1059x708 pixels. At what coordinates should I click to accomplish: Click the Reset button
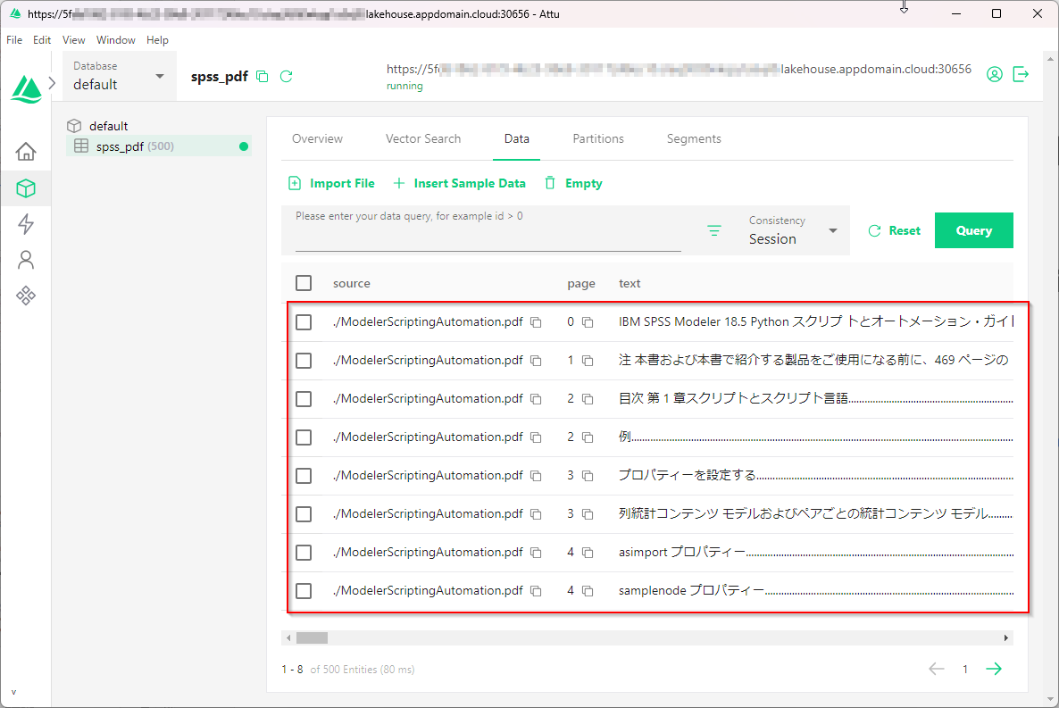894,230
